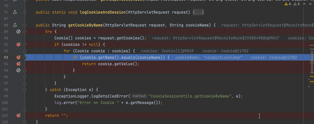Screen dimensions: 314x124
Task: Remove the breakpoint on line 91
Action: (x=18, y=44)
